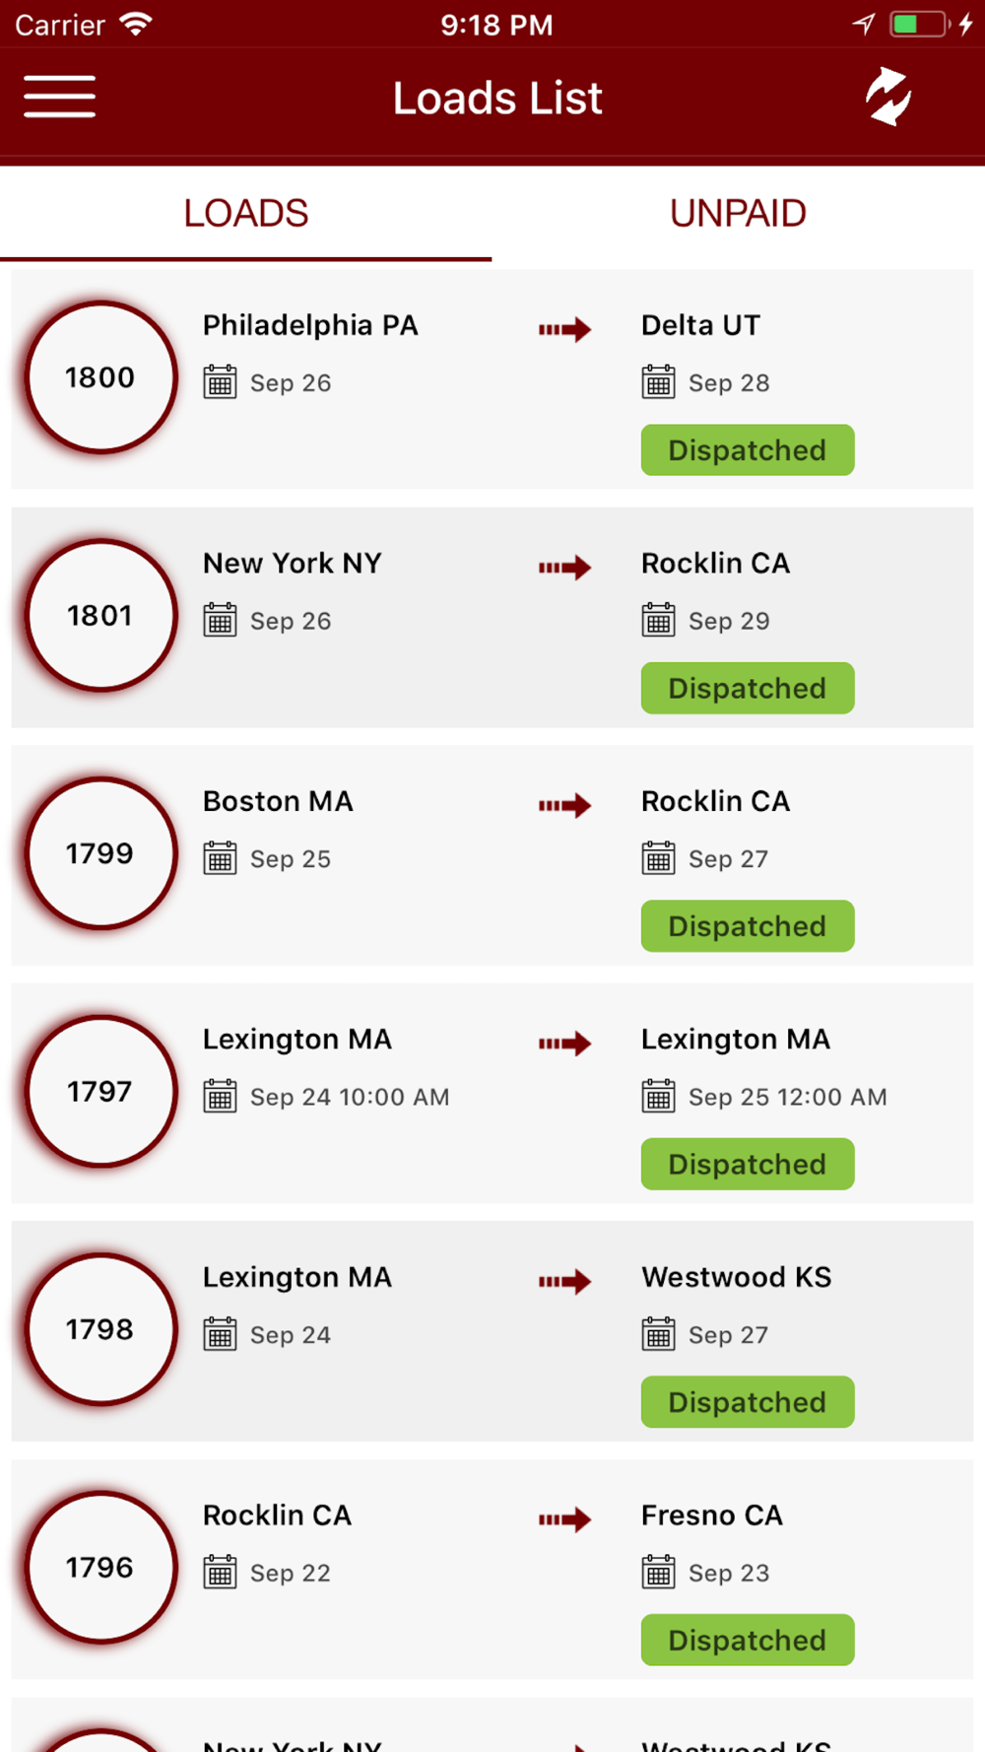
Task: Tap route arrow on New York NY load
Action: 564,568
